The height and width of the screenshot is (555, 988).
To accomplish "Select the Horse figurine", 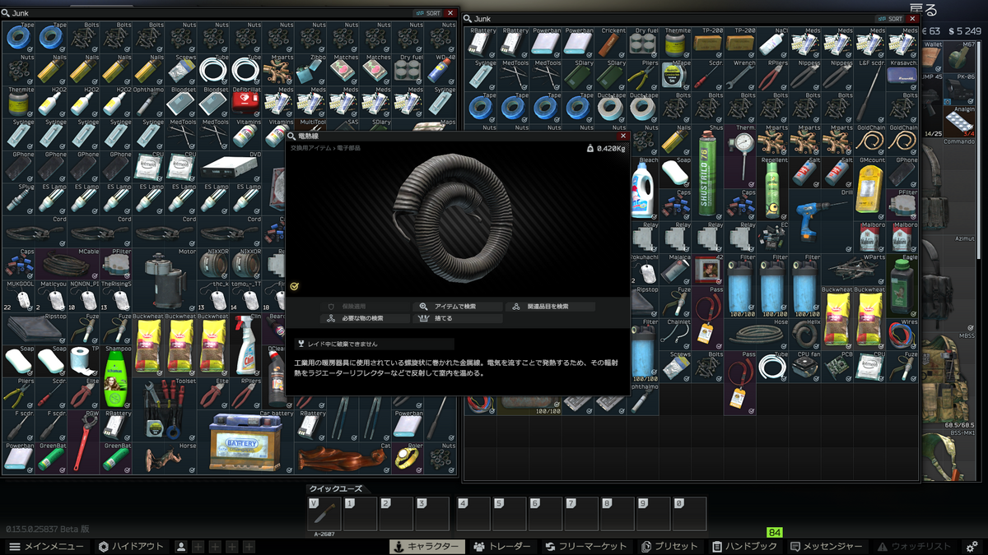I will [164, 458].
